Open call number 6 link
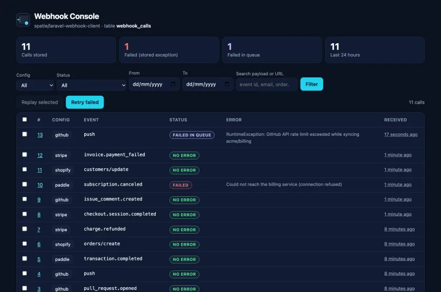Screen dimensions: 441x292 click(39, 244)
